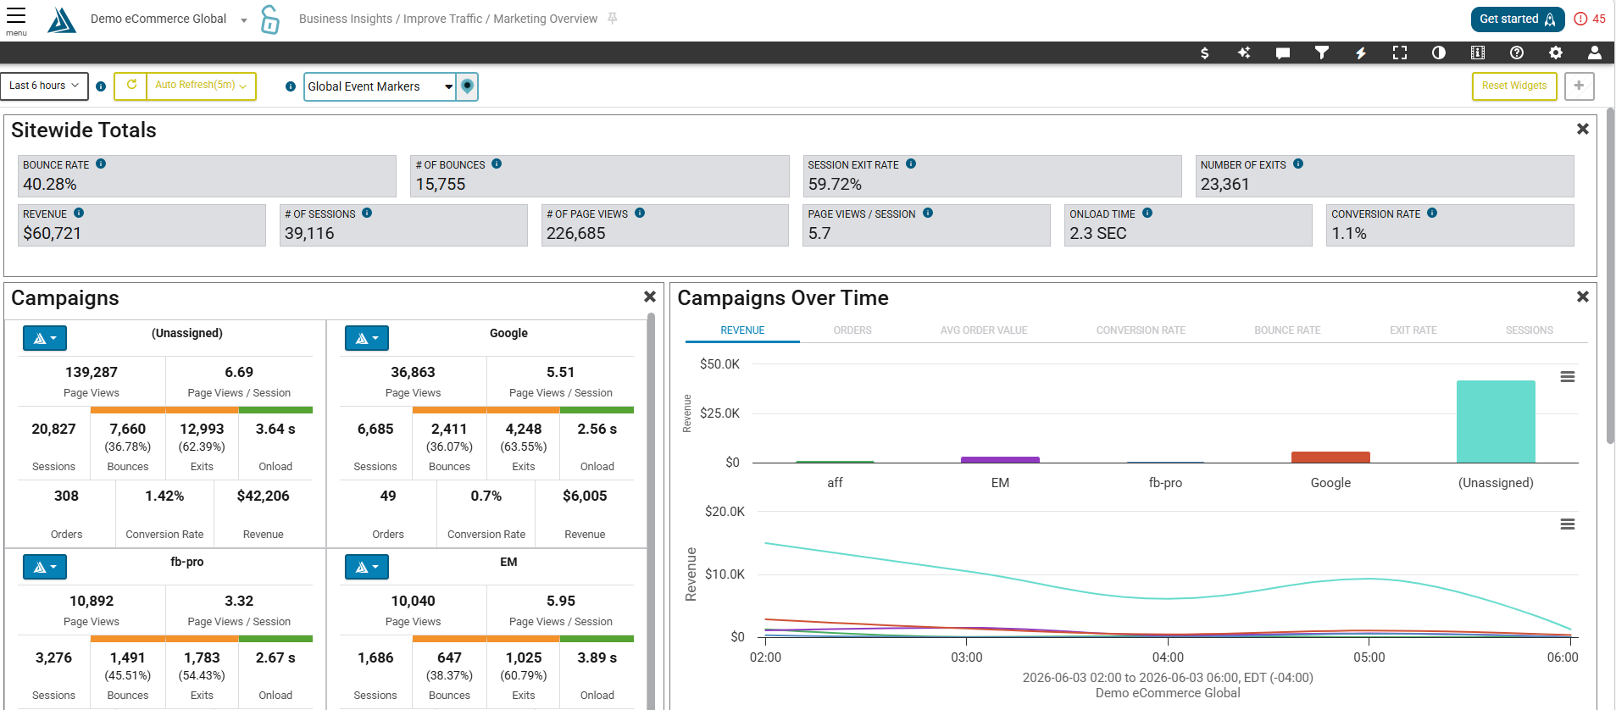Open the fb-pro campaign dropdown button
The width and height of the screenshot is (1616, 710).
[45, 567]
